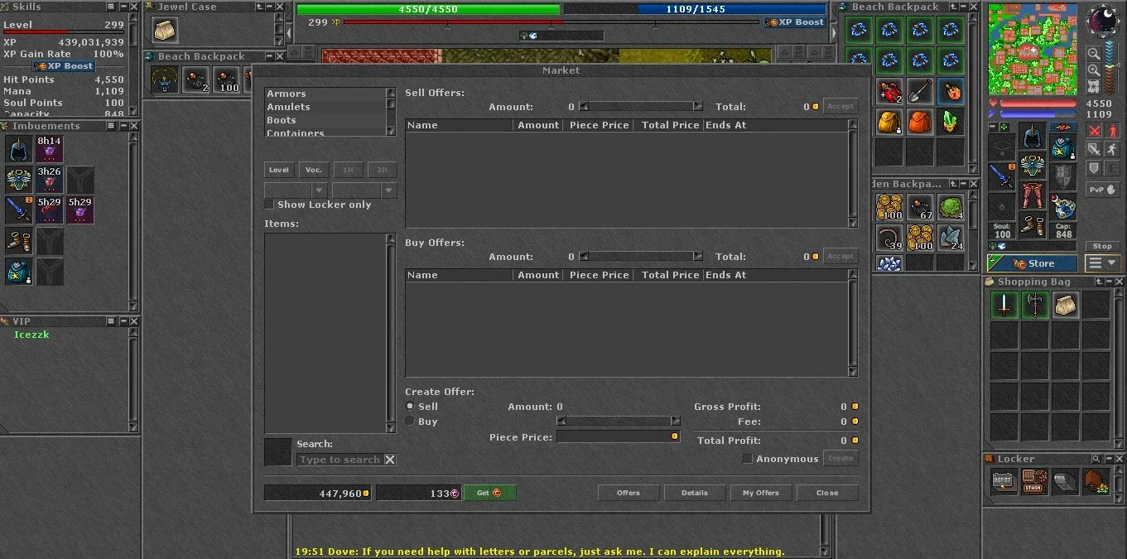Expand the menu dropdown beside Store button

tap(1103, 263)
